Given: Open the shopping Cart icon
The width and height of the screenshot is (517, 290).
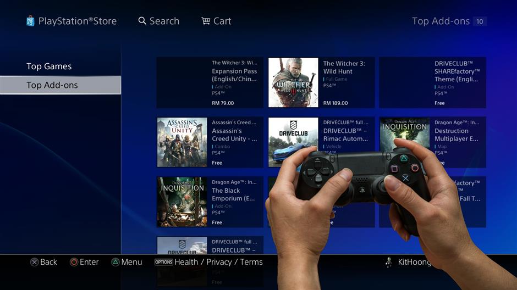Looking at the screenshot, I should click(206, 21).
